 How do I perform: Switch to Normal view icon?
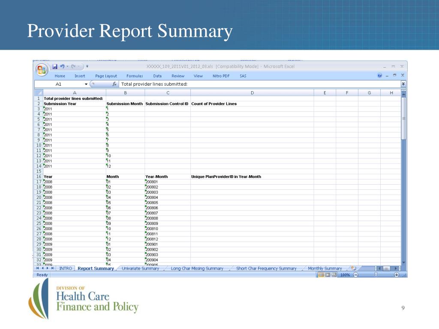coord(322,275)
